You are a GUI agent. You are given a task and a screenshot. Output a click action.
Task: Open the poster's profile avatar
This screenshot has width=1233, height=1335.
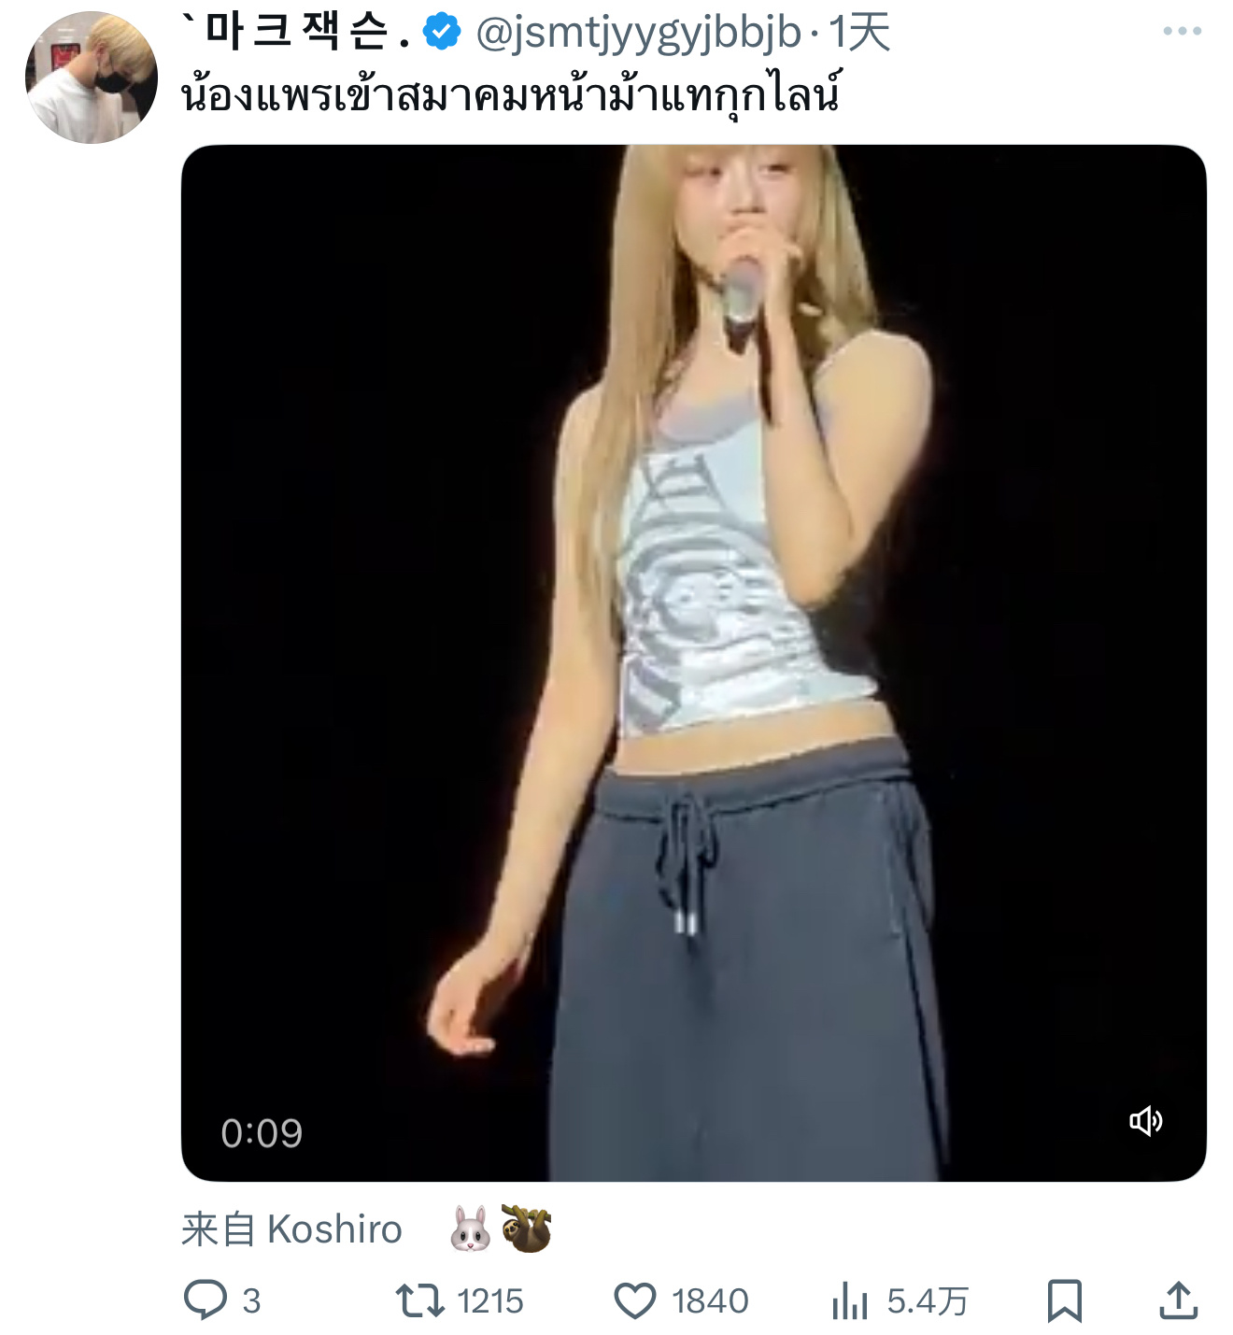pyautogui.click(x=92, y=78)
